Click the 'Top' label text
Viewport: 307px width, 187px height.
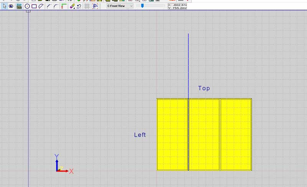[x=204, y=88]
